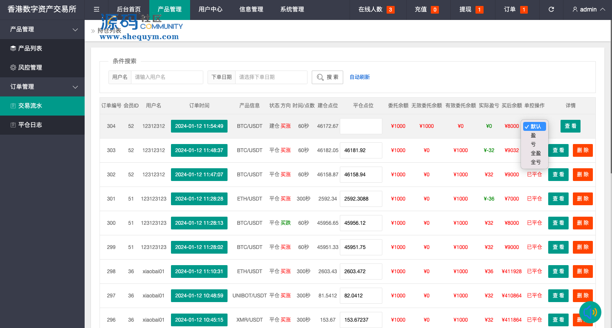Click the 平仓日志 sidebar icon

coord(13,125)
